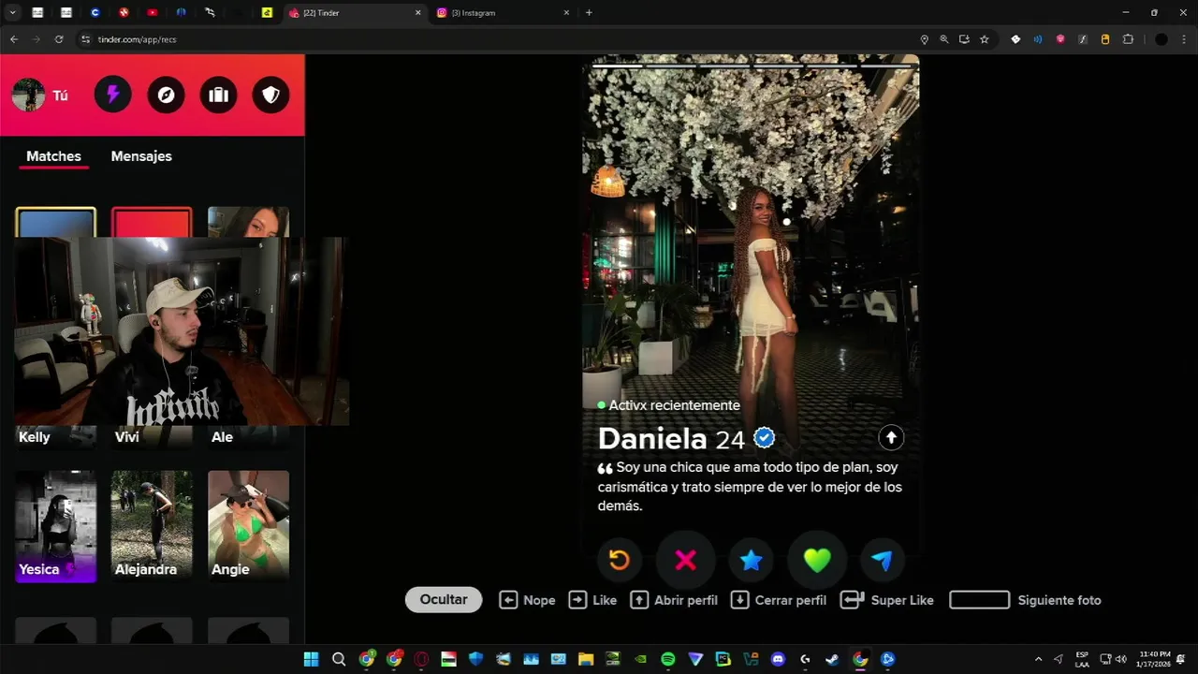
Task: Open the briefcase work mode icon
Action: click(x=218, y=95)
